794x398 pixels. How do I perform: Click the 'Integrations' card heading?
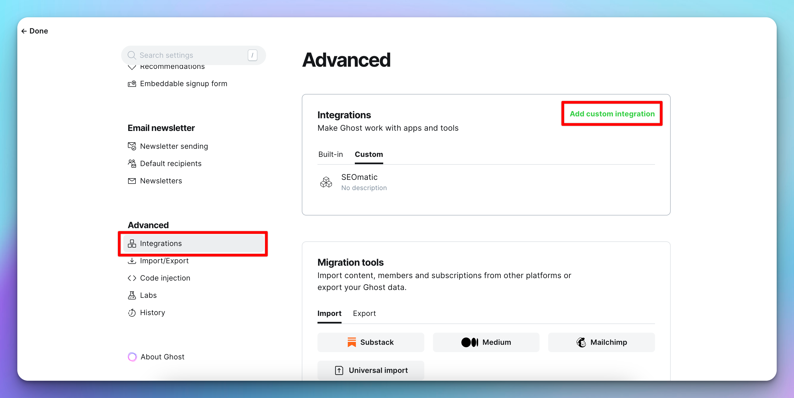(344, 115)
